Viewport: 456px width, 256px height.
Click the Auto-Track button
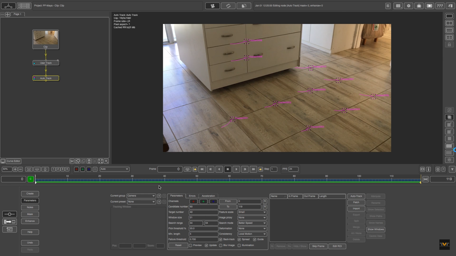[356, 196]
